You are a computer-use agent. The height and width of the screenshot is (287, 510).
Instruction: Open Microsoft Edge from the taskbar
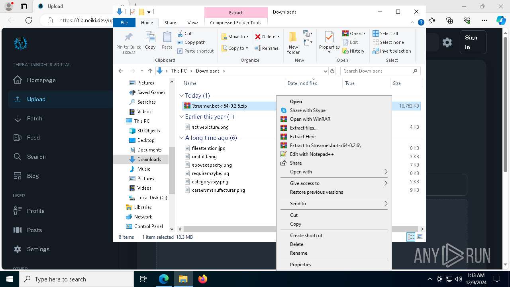point(164,279)
